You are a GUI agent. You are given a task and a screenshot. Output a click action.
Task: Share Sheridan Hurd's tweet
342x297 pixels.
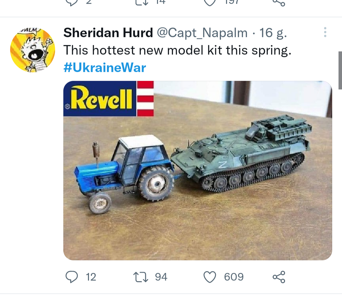[x=279, y=277]
